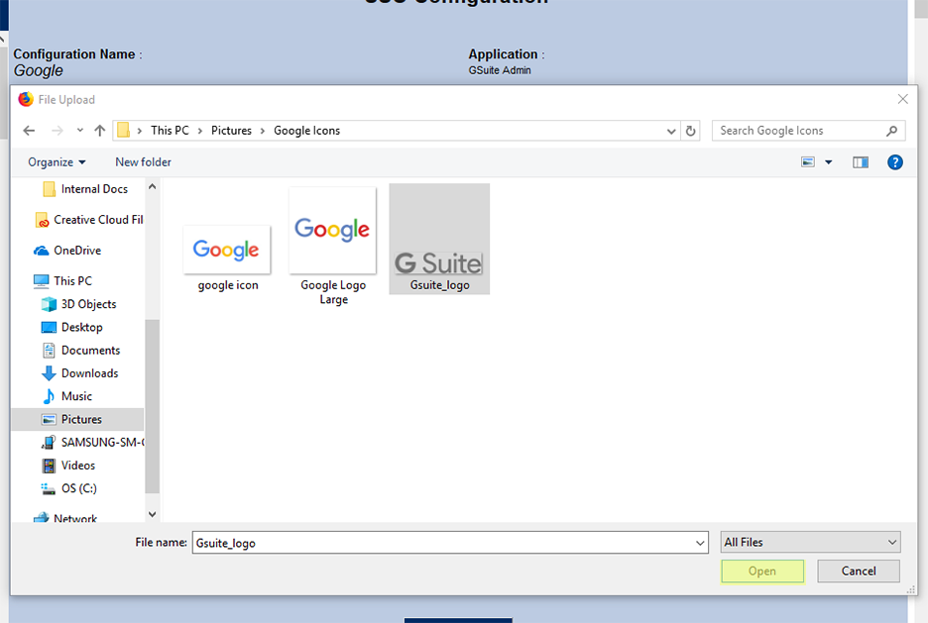Screen dimensions: 928x623
Task: Click New folder in the command bar
Action: click(x=142, y=161)
